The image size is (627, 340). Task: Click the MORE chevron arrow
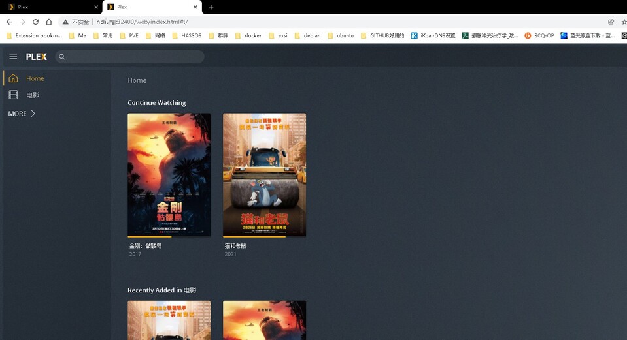tap(33, 114)
